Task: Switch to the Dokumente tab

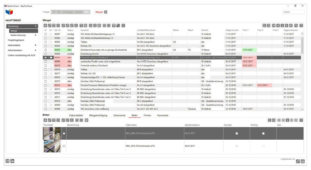Action: point(119,115)
